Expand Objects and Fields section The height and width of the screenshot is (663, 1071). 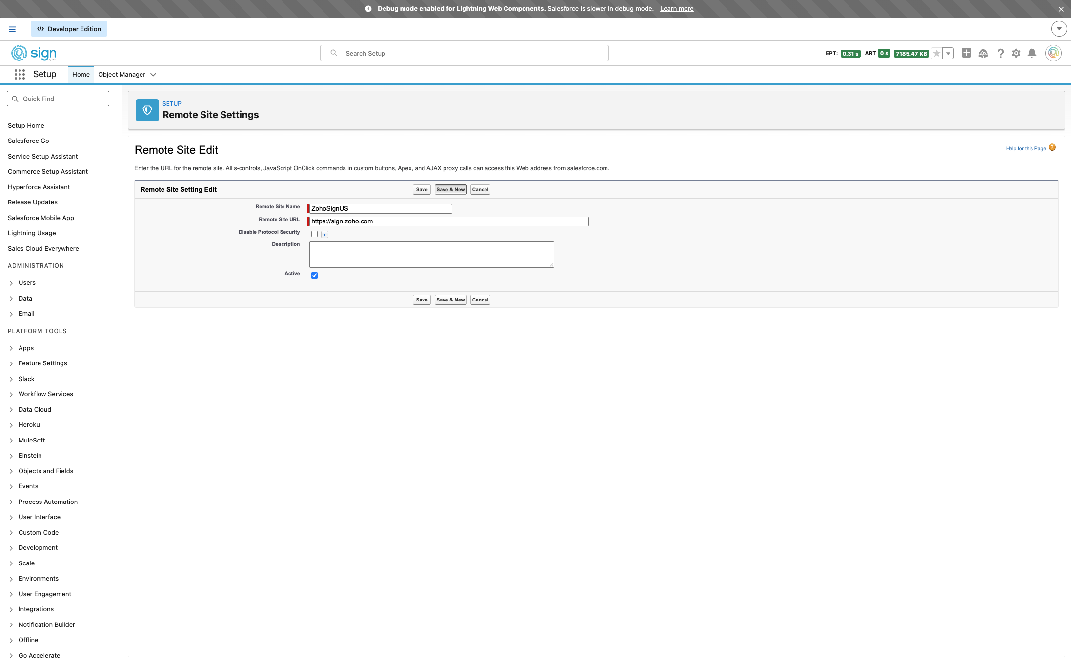(x=11, y=471)
